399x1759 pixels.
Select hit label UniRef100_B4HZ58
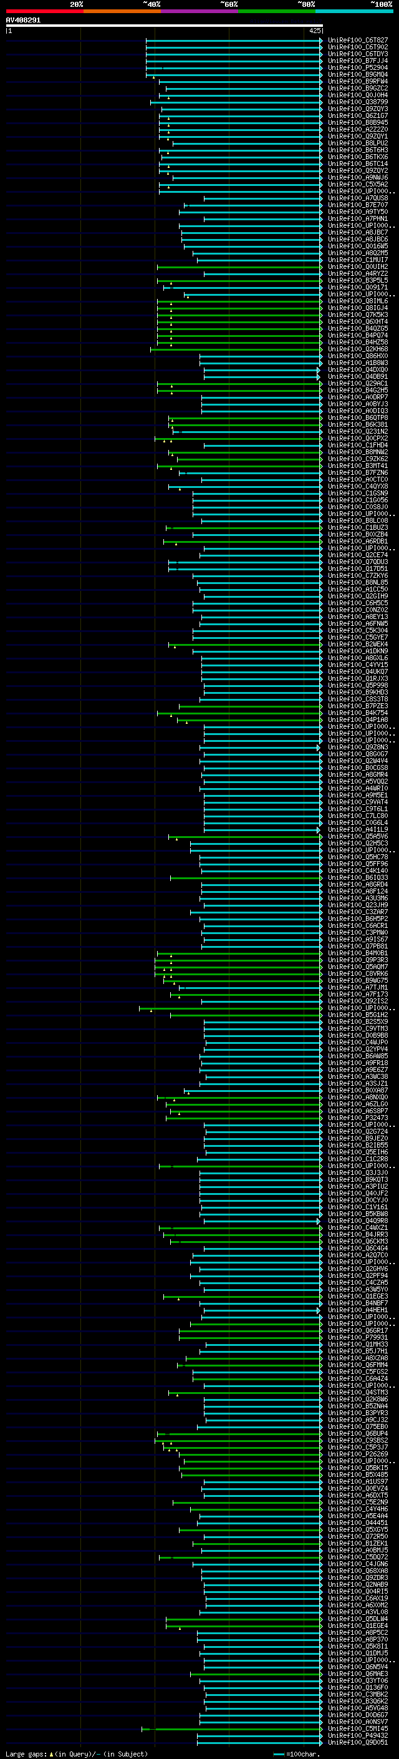(357, 342)
